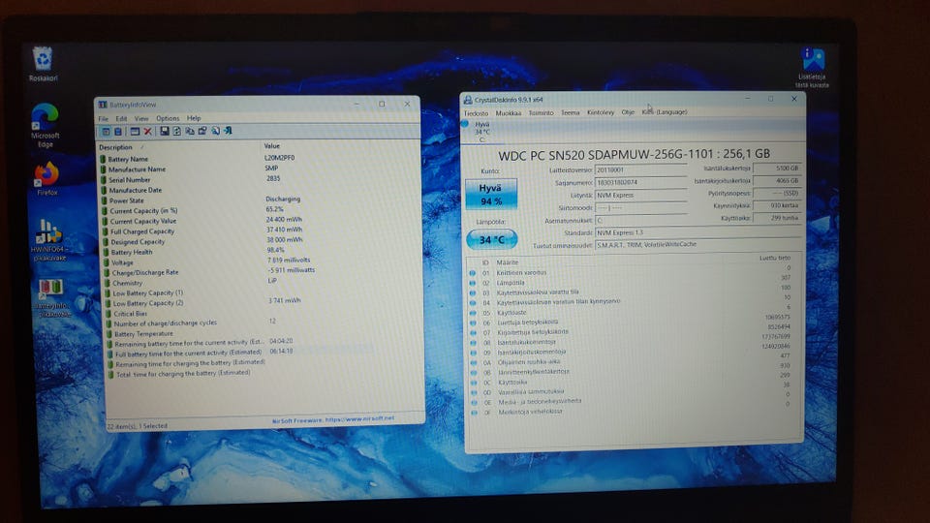Open the Toiminto menu in CrystalDiskInfo
Viewport: 930px width, 523px height.
tap(541, 112)
